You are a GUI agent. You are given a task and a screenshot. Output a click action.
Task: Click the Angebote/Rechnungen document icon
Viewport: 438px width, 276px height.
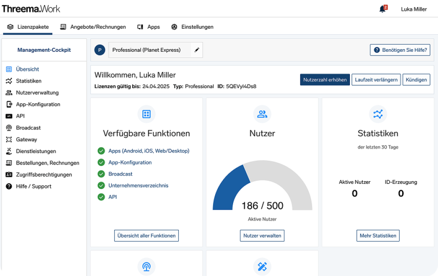coord(63,27)
